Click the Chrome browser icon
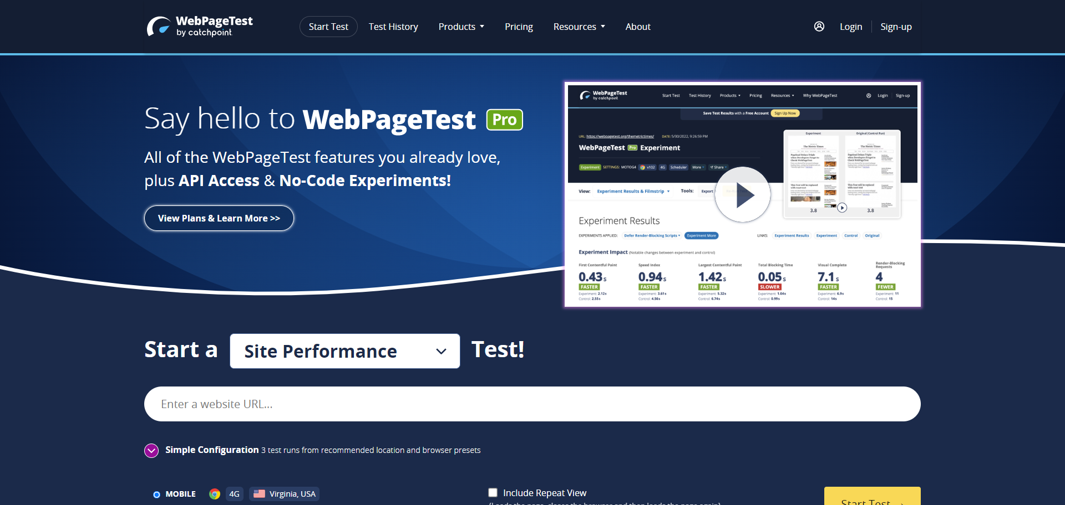The image size is (1065, 505). tap(214, 493)
